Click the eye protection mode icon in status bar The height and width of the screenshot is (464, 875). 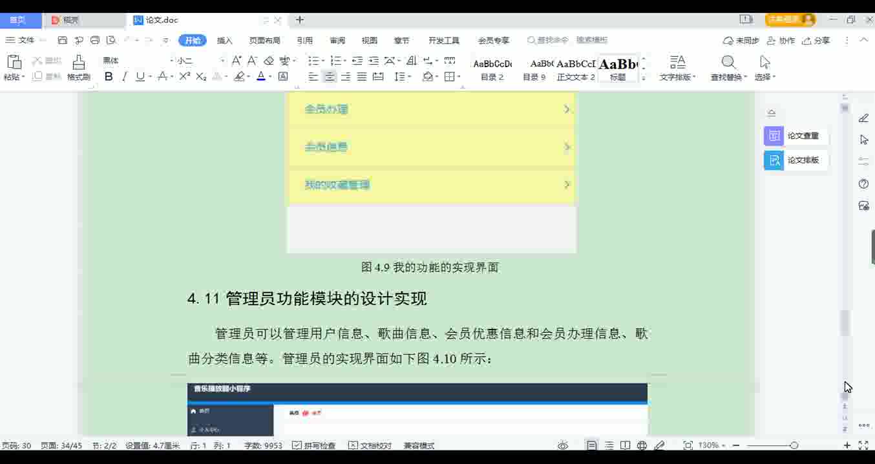(x=563, y=445)
